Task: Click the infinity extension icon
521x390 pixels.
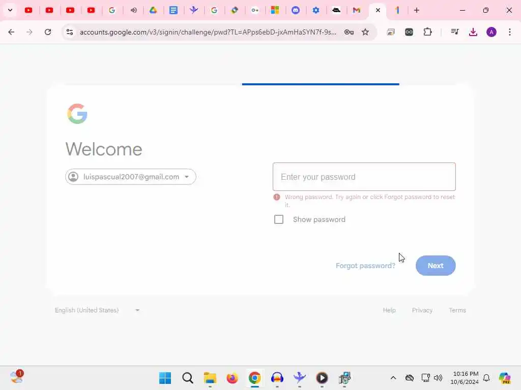Action: 409,32
